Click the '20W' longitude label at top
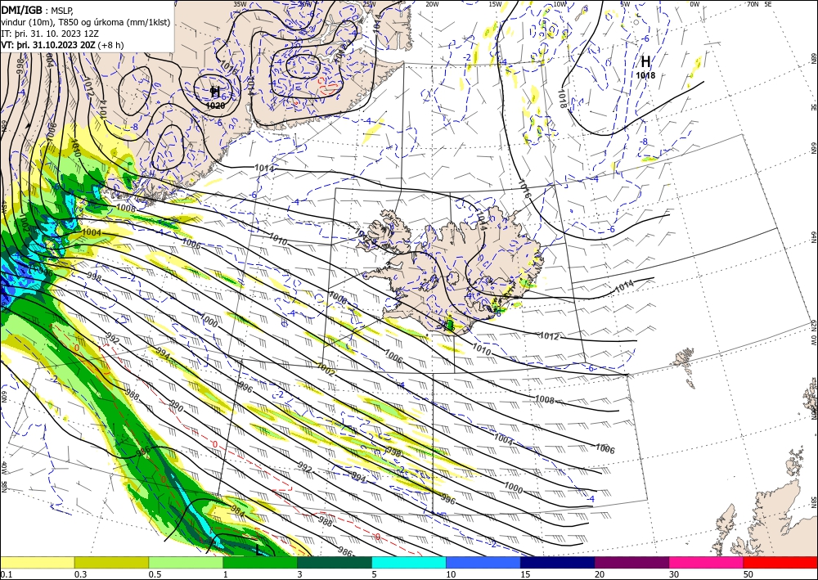The image size is (818, 580). click(431, 4)
